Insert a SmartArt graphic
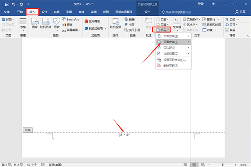 pos(71,19)
